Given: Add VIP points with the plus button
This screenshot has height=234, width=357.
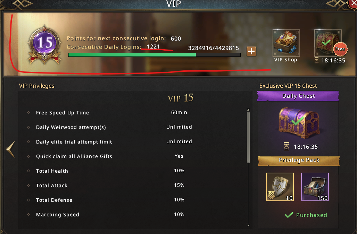Looking at the screenshot, I should 251,51.
